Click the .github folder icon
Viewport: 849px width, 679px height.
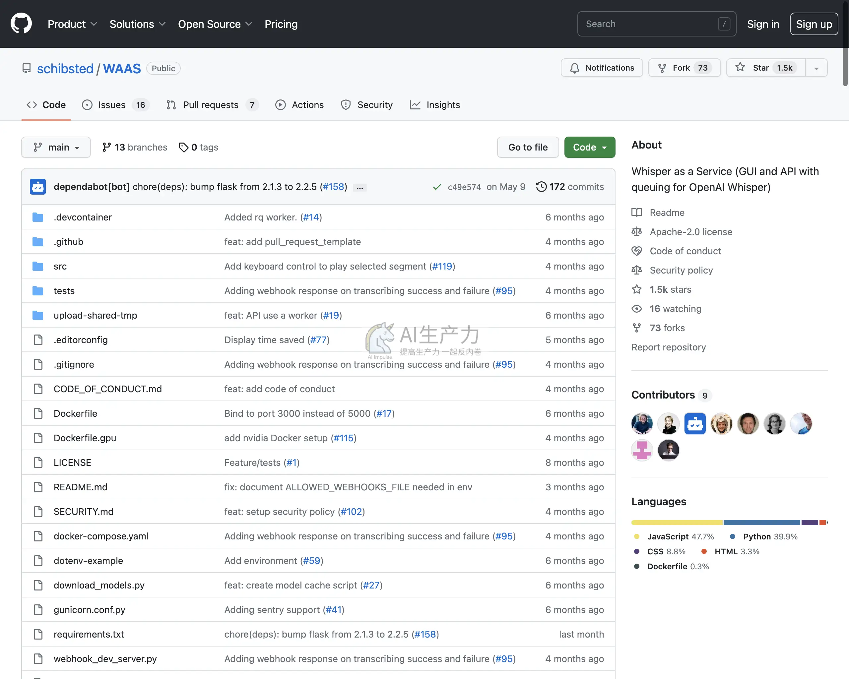pyautogui.click(x=38, y=242)
